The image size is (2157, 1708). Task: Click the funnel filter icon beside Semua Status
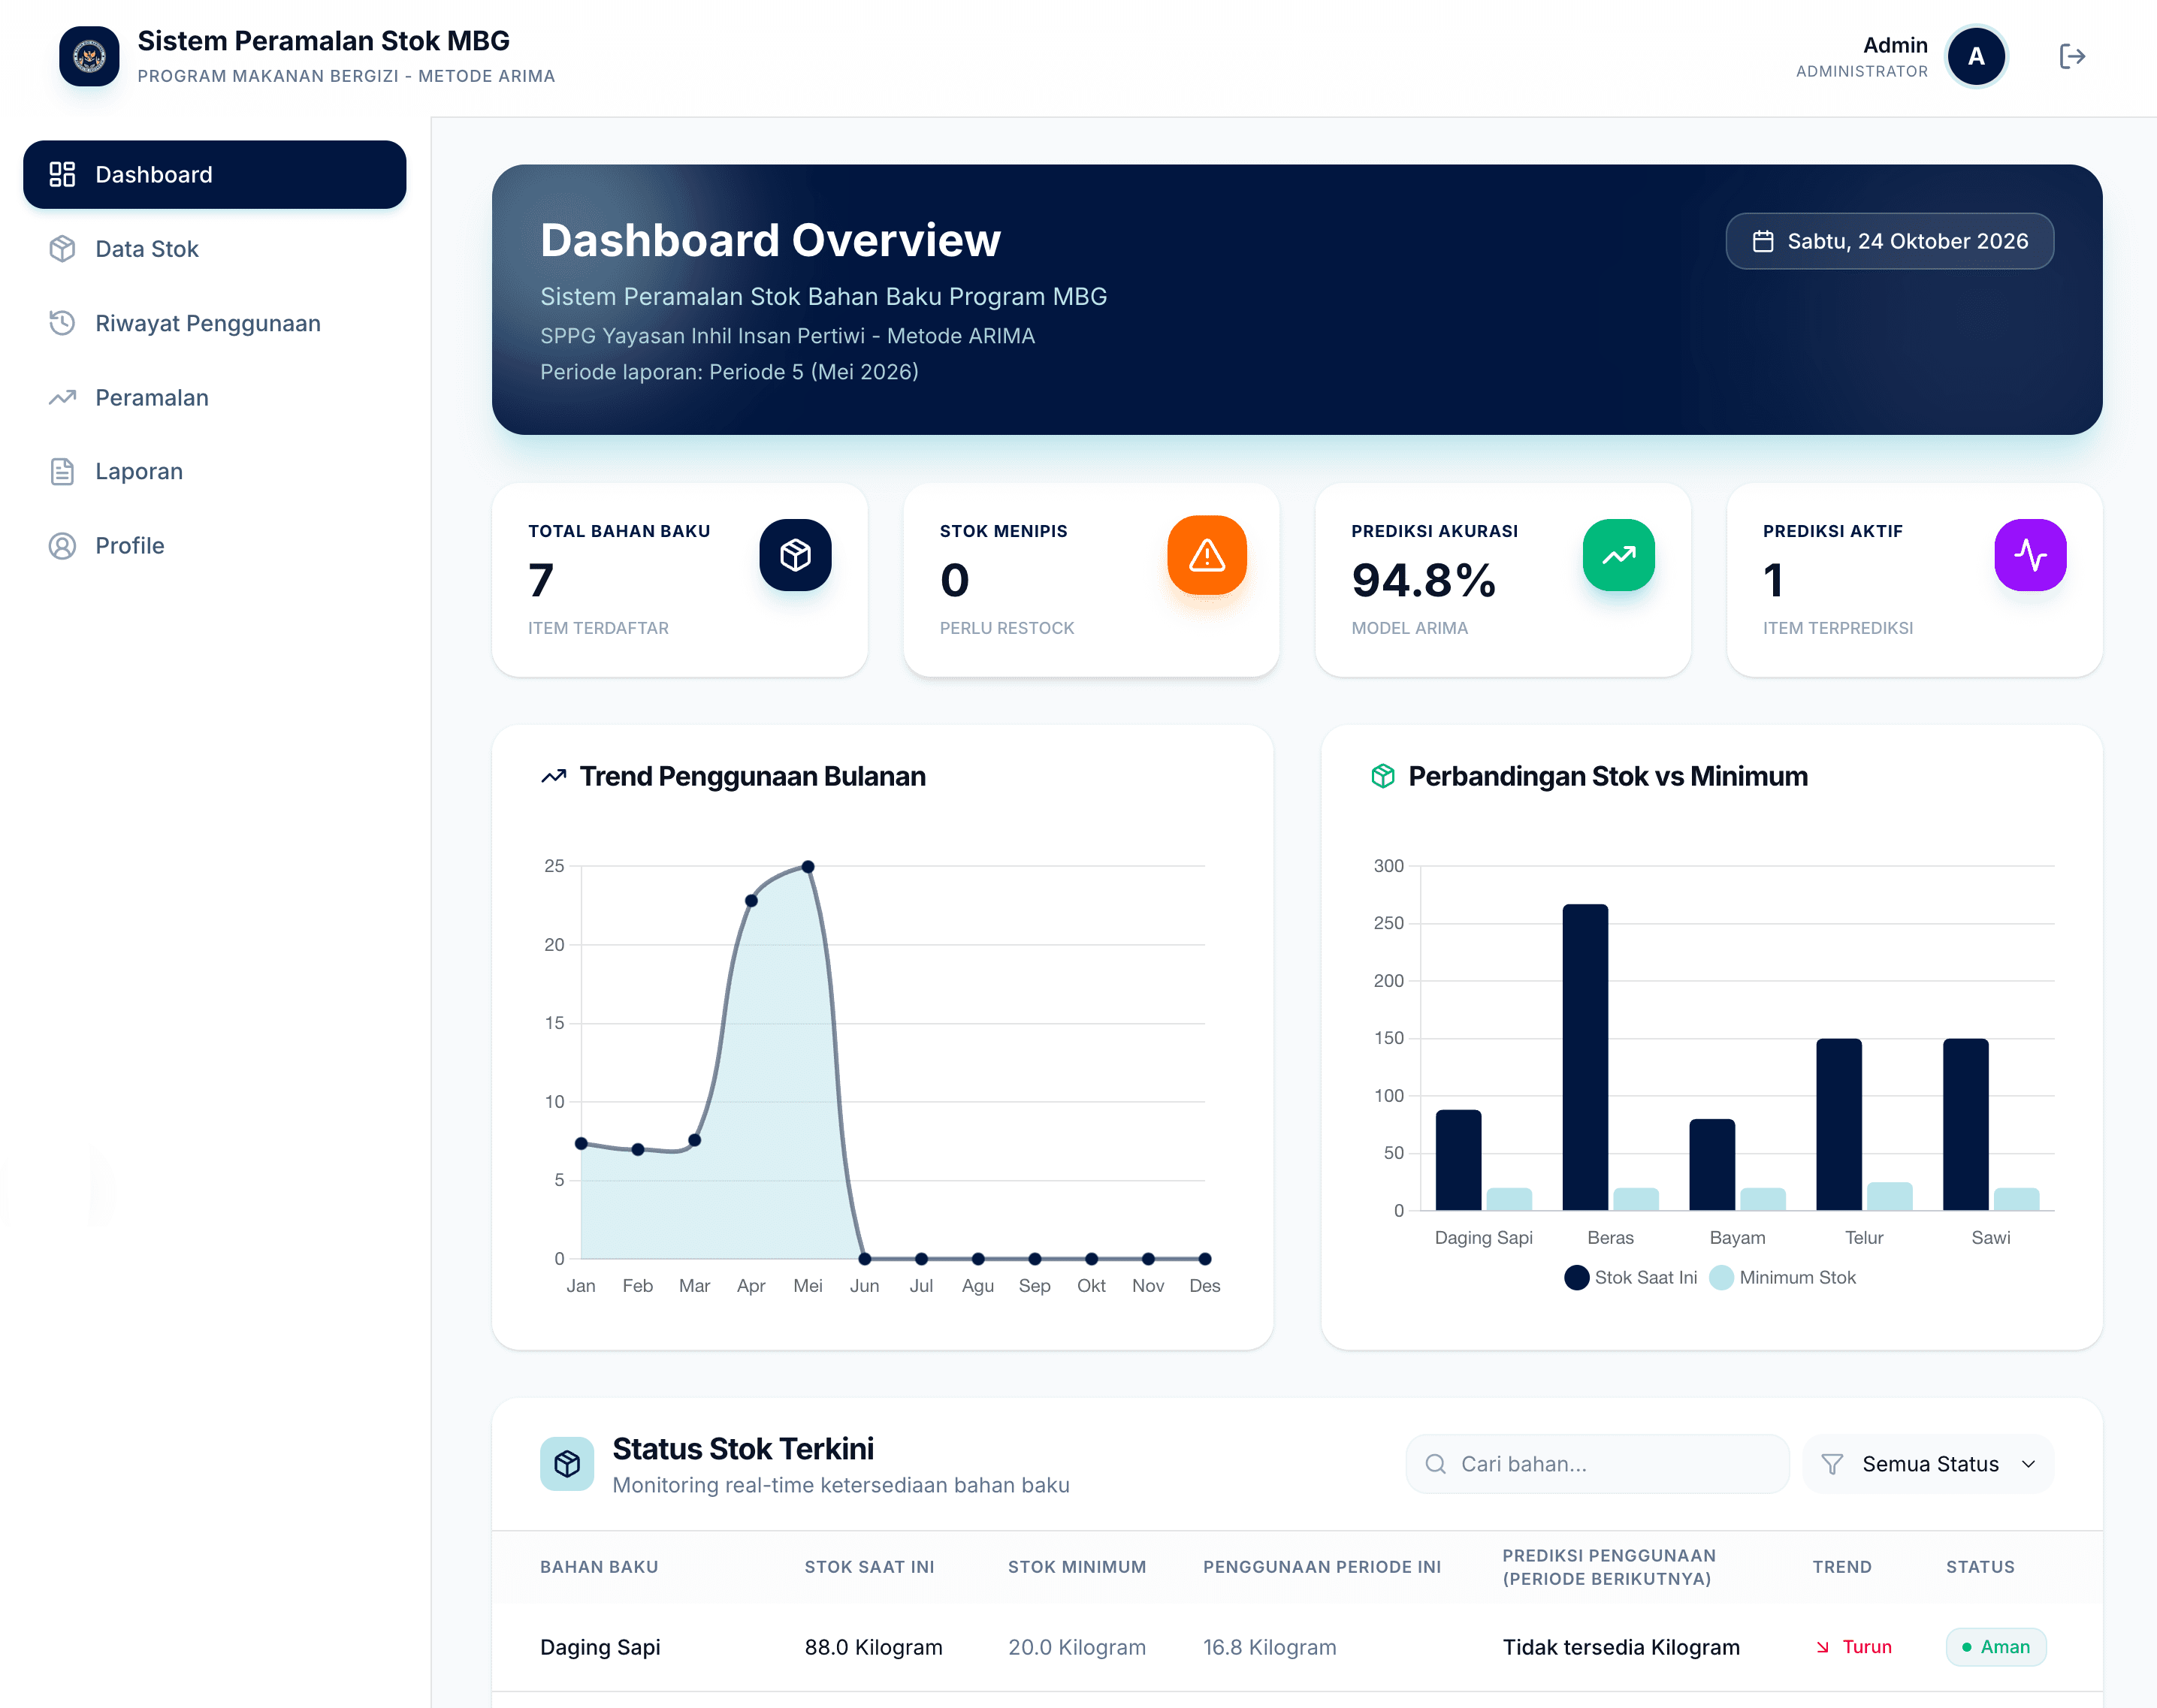click(x=1832, y=1464)
